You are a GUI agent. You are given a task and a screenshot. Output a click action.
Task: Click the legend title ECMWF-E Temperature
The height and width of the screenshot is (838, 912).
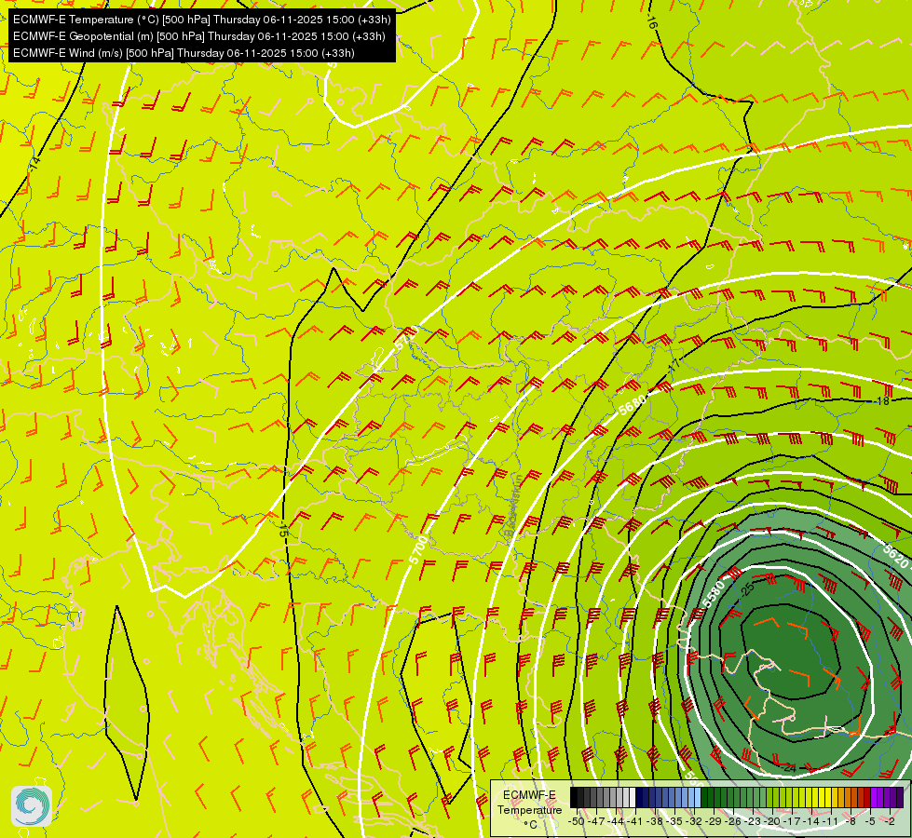(529, 803)
